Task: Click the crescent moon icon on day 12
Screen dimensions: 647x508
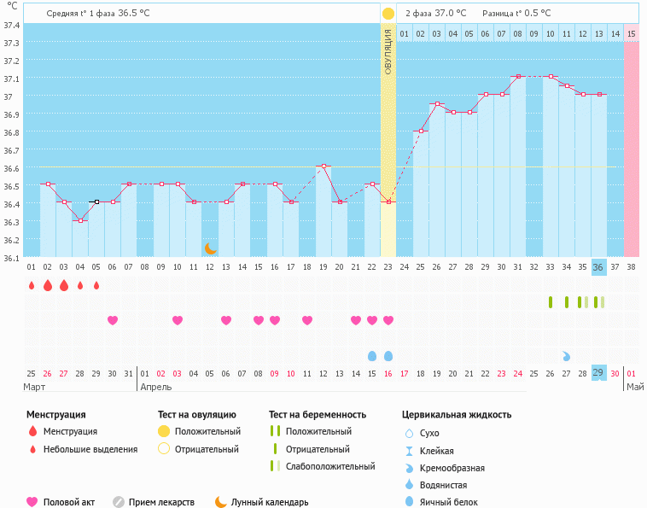Action: coord(210,248)
